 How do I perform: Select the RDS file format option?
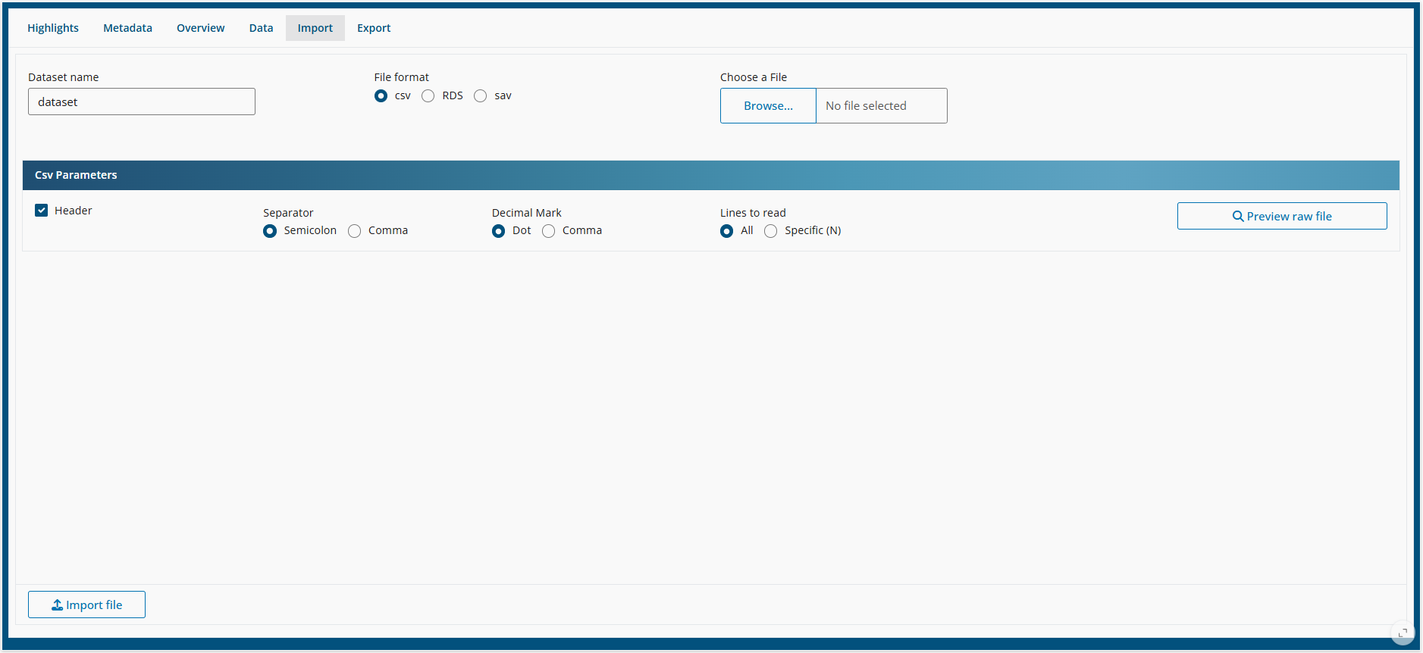pos(428,96)
